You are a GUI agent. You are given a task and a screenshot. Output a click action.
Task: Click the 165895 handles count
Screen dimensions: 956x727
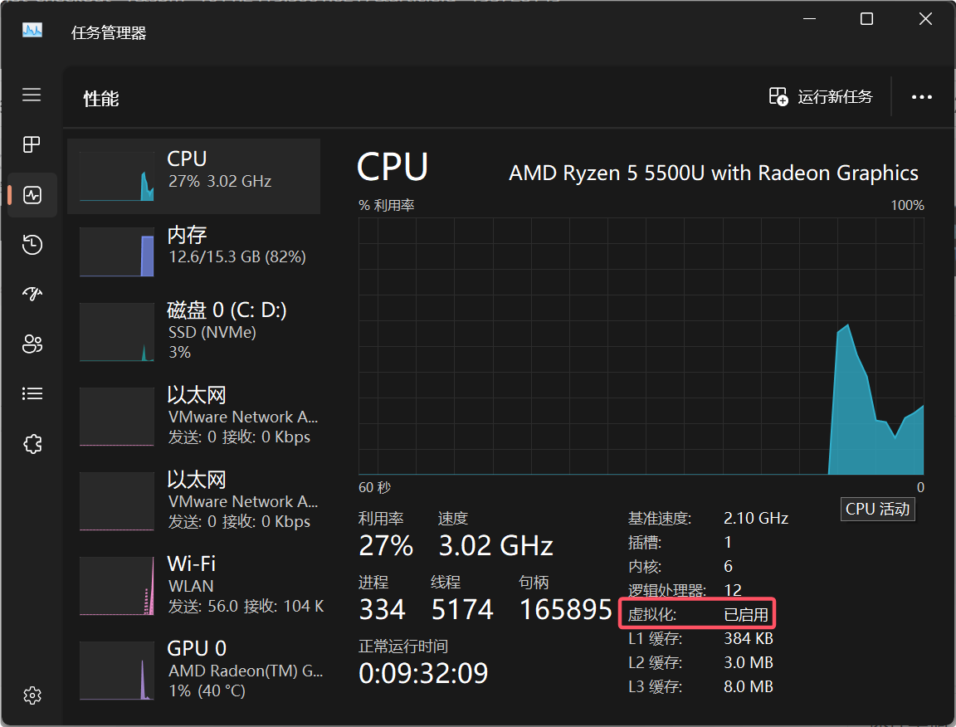(566, 610)
